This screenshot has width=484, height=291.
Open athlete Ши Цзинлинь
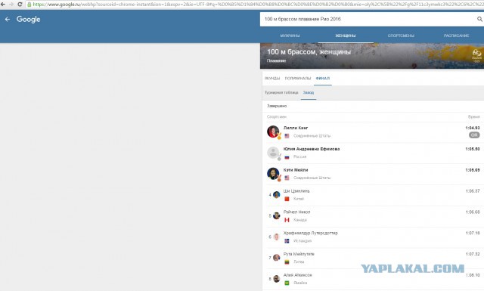pyautogui.click(x=296, y=191)
